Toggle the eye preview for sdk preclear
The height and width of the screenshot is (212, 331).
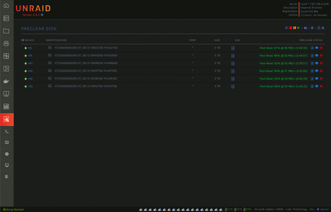pyautogui.click(x=317, y=55)
